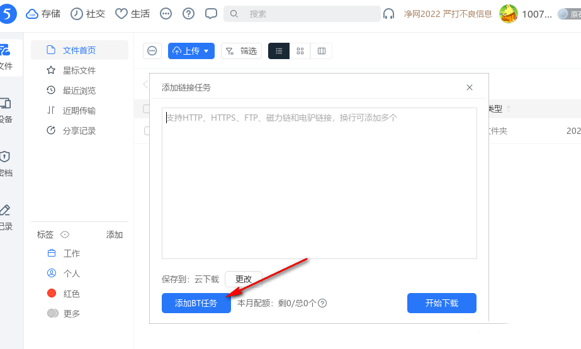Screen dimensions: 581x349
Task: Click the quota help question icon
Action: coord(322,303)
